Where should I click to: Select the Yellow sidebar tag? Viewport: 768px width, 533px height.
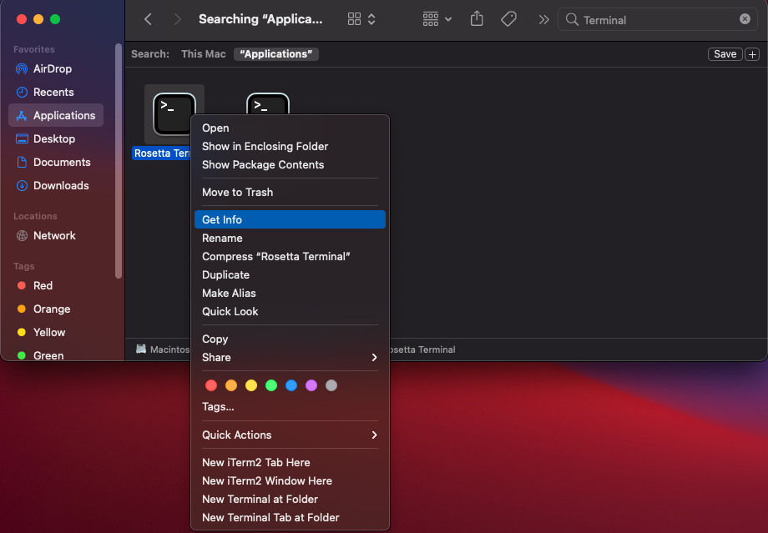pyautogui.click(x=56, y=332)
